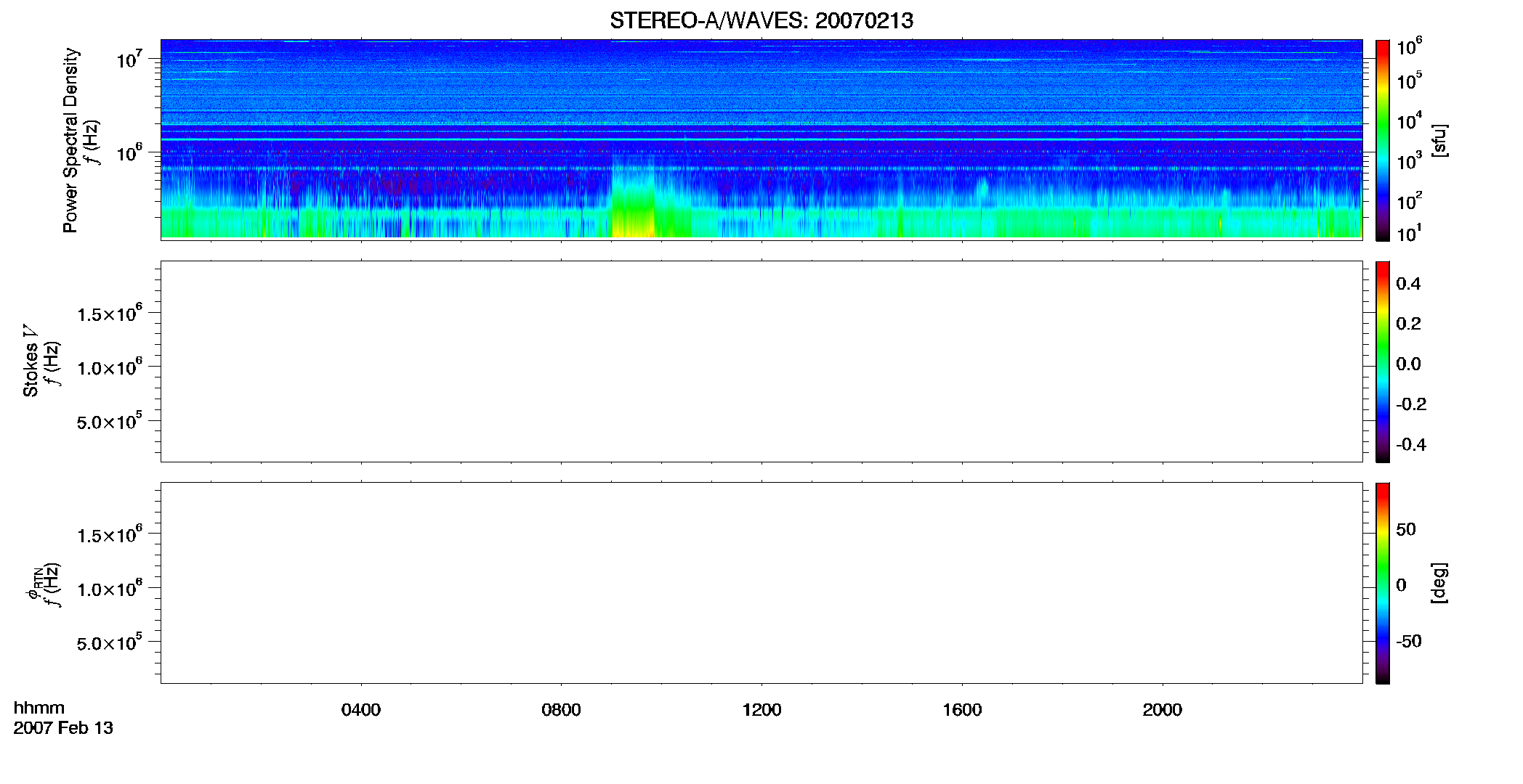Click the phi RTN degree colorbar
This screenshot has width=1523, height=784.
[1382, 583]
